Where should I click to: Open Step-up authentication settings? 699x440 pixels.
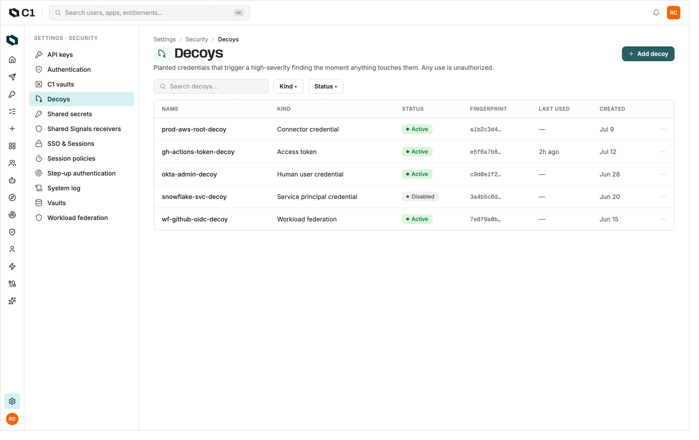[82, 173]
